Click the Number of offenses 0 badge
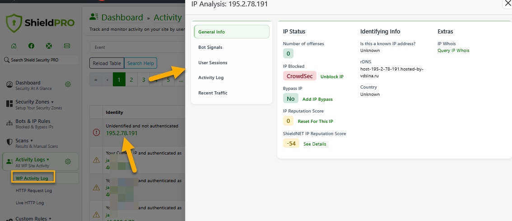The image size is (512, 221). 288,53
